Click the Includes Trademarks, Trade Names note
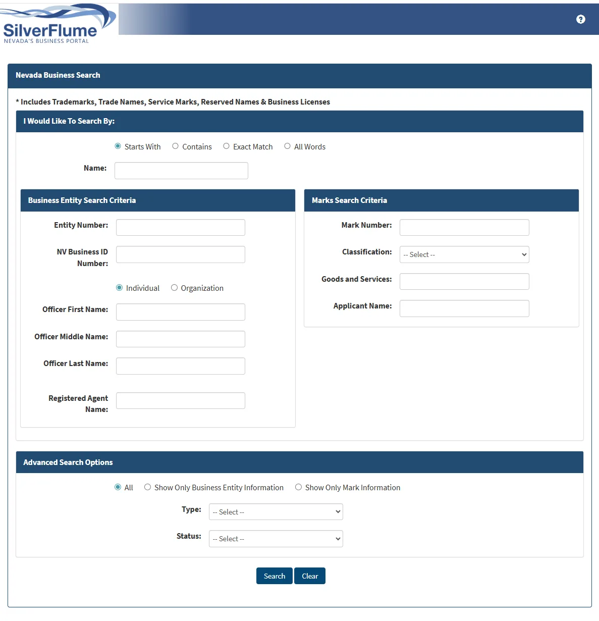Image resolution: width=599 pixels, height=621 pixels. 173,102
